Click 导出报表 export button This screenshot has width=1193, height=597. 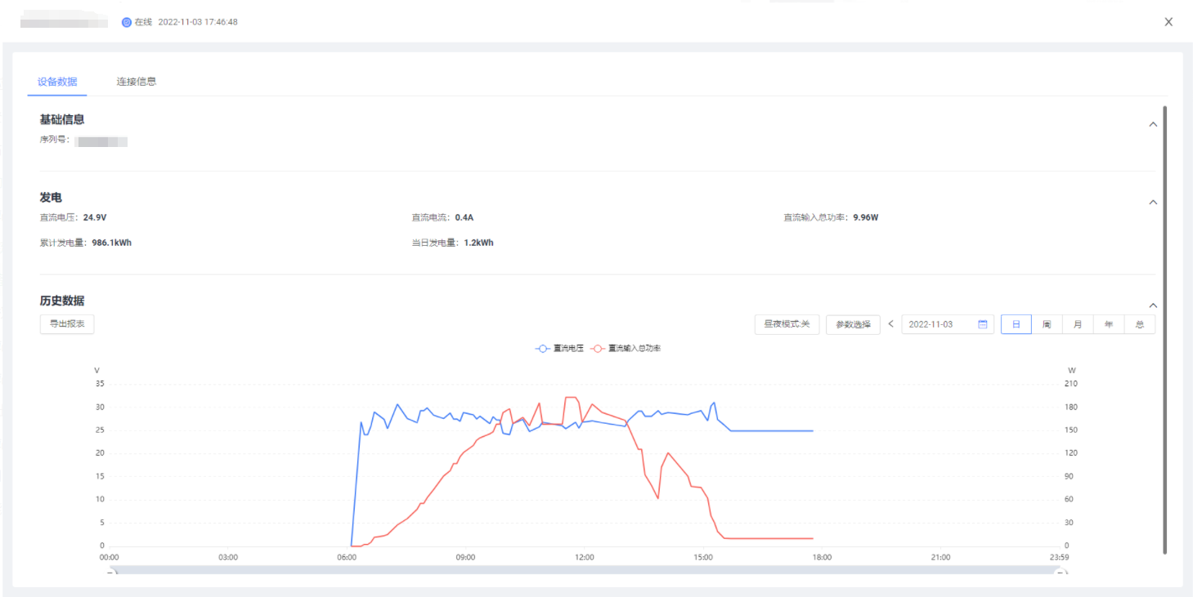tap(67, 324)
